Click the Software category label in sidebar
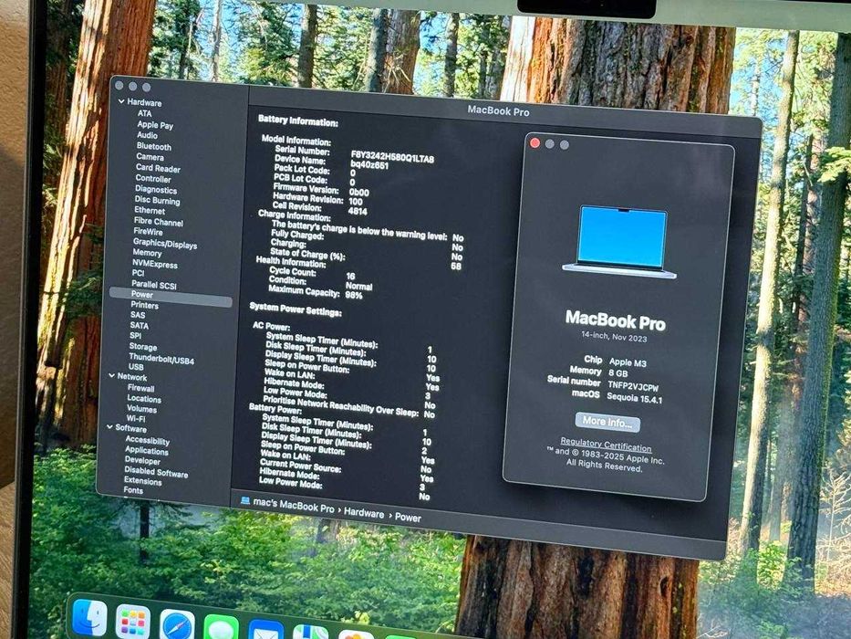 coord(130,428)
